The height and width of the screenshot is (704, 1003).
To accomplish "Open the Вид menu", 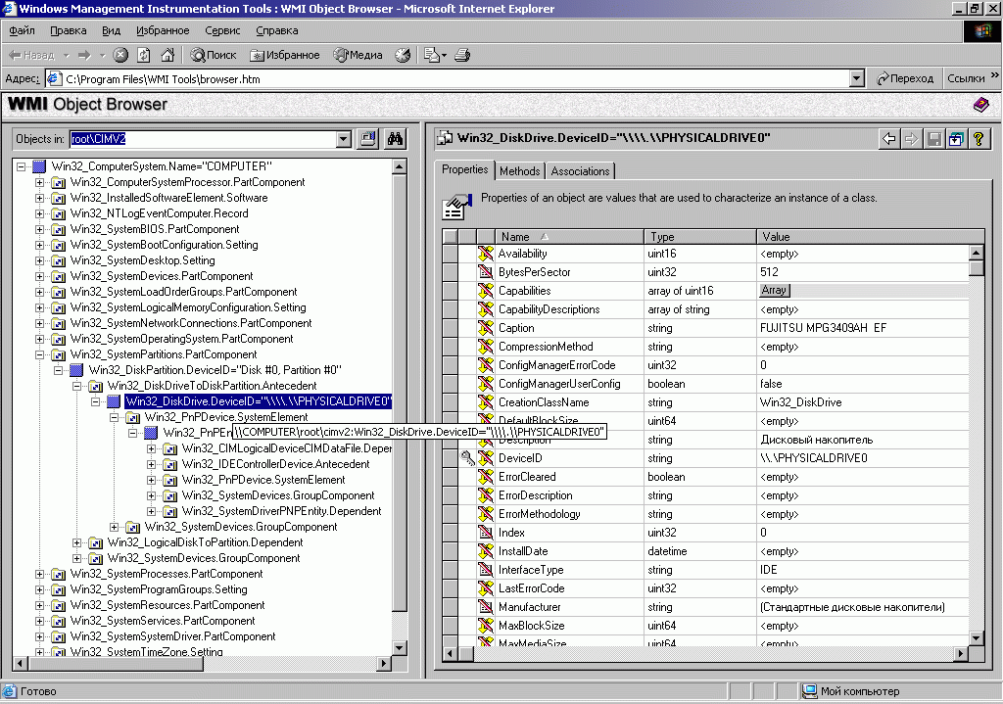I will click(112, 30).
